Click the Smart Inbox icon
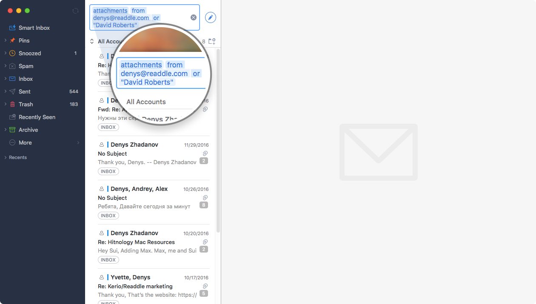Image resolution: width=536 pixels, height=304 pixels. 12,28
